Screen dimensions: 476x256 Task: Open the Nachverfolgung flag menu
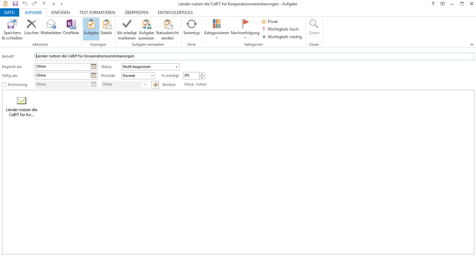pos(245,29)
